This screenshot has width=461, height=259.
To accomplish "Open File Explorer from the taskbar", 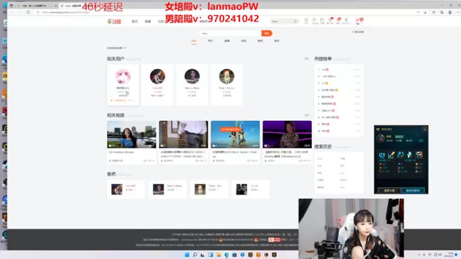I will click(x=218, y=254).
